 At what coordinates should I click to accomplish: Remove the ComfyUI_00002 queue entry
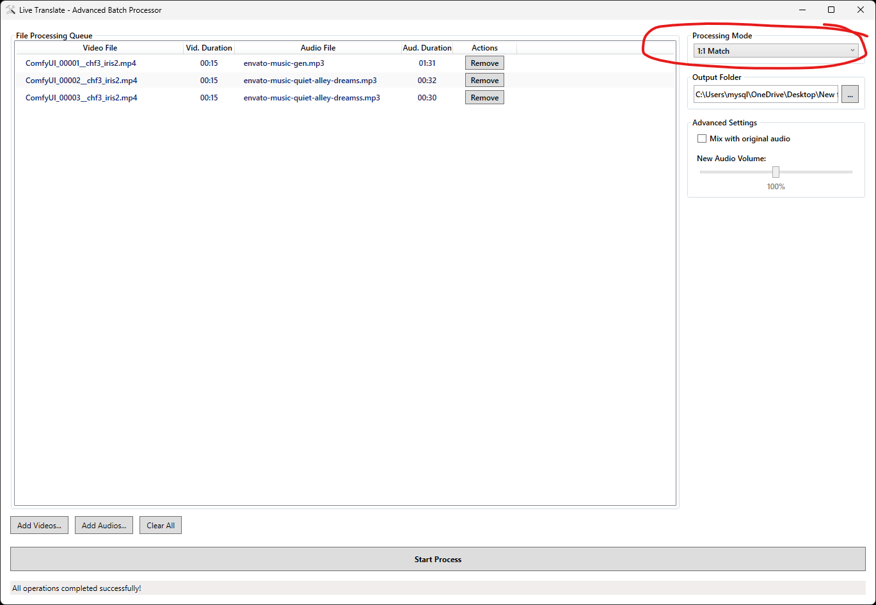(x=484, y=81)
